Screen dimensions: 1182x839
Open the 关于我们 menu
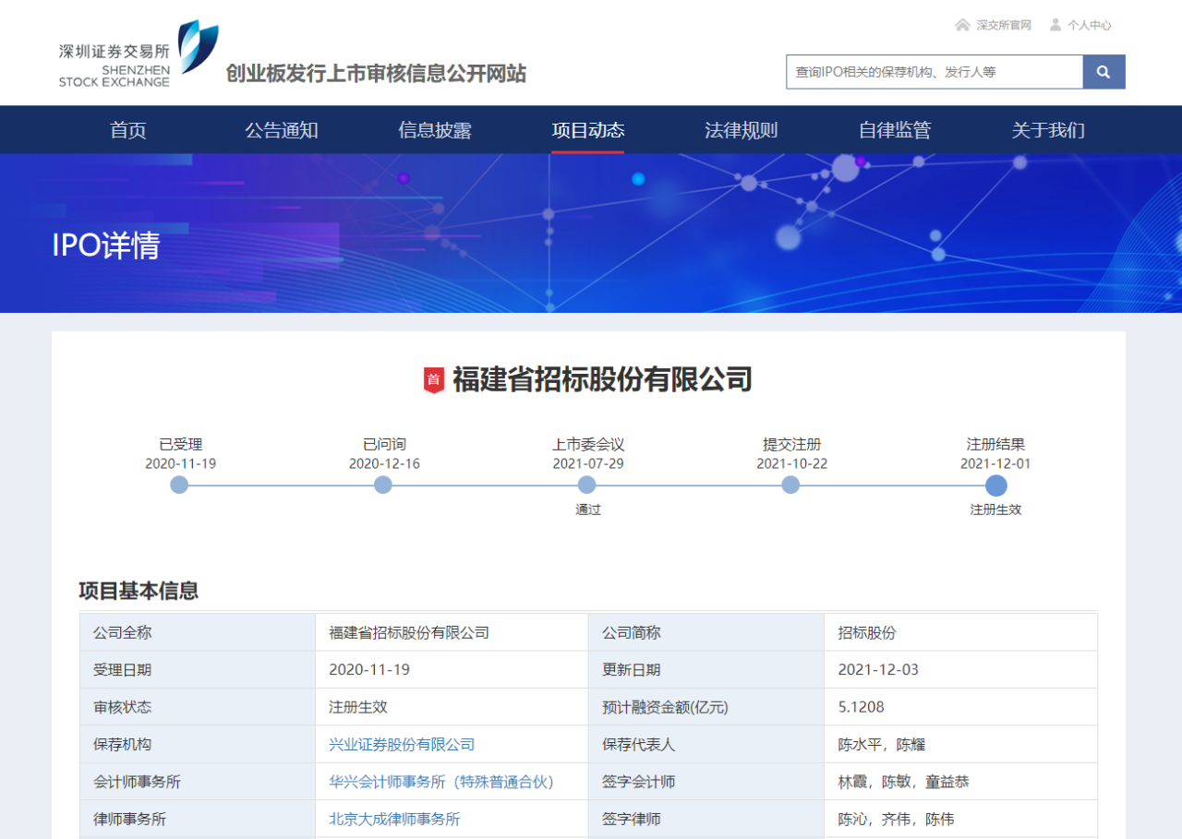1048,130
